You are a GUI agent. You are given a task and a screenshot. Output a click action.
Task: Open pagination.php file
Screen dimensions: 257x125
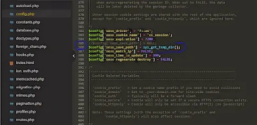coord(29,104)
